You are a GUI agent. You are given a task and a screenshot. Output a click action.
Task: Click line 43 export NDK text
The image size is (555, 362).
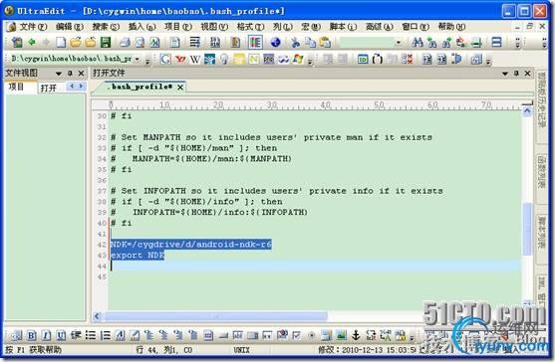(x=138, y=255)
